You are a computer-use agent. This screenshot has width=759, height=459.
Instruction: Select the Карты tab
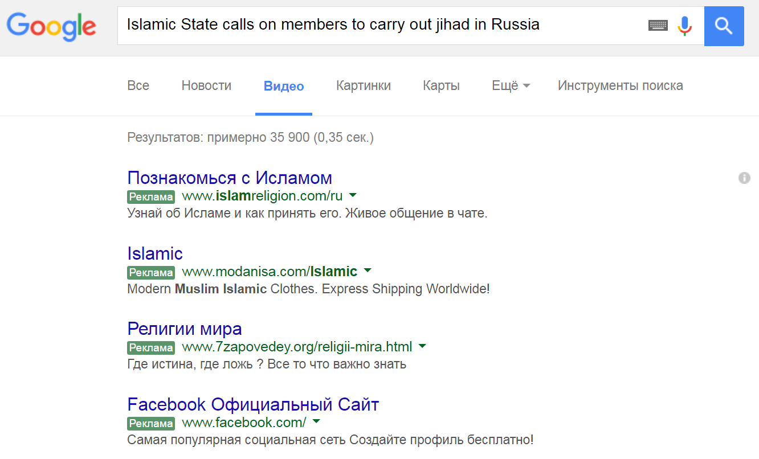441,86
